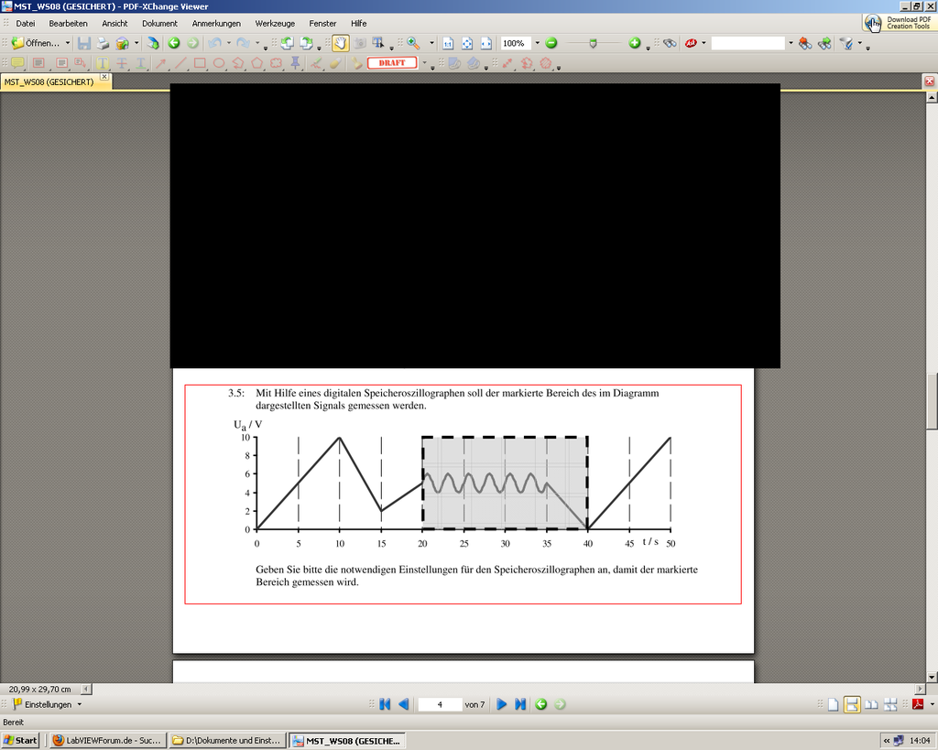Click the page number input field
The image size is (938, 750).
tap(440, 704)
